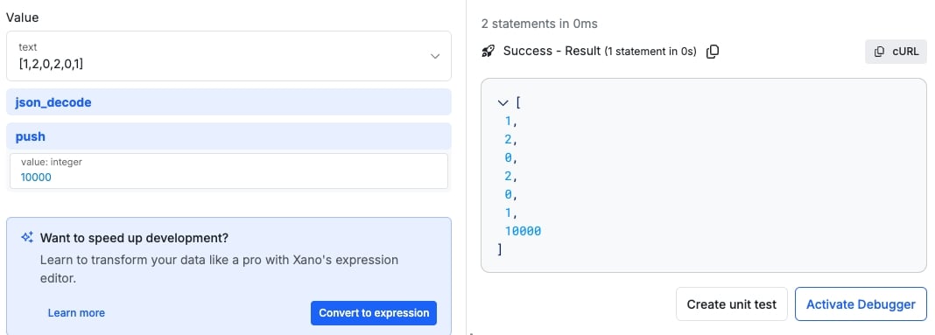Open the Learn more link

(x=76, y=313)
